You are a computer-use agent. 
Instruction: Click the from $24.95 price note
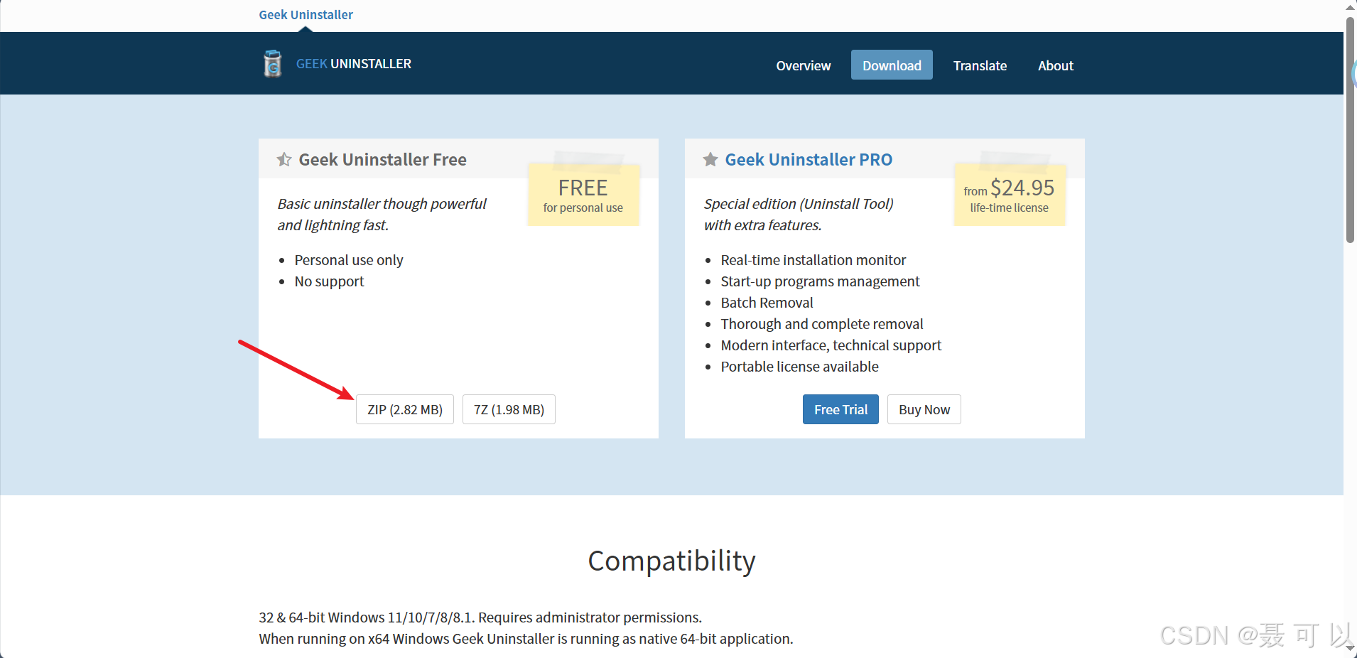(1010, 195)
